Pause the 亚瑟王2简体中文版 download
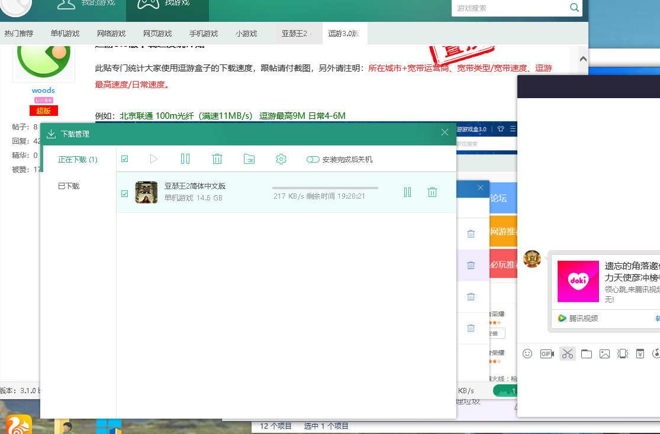The width and height of the screenshot is (660, 434). [x=407, y=192]
